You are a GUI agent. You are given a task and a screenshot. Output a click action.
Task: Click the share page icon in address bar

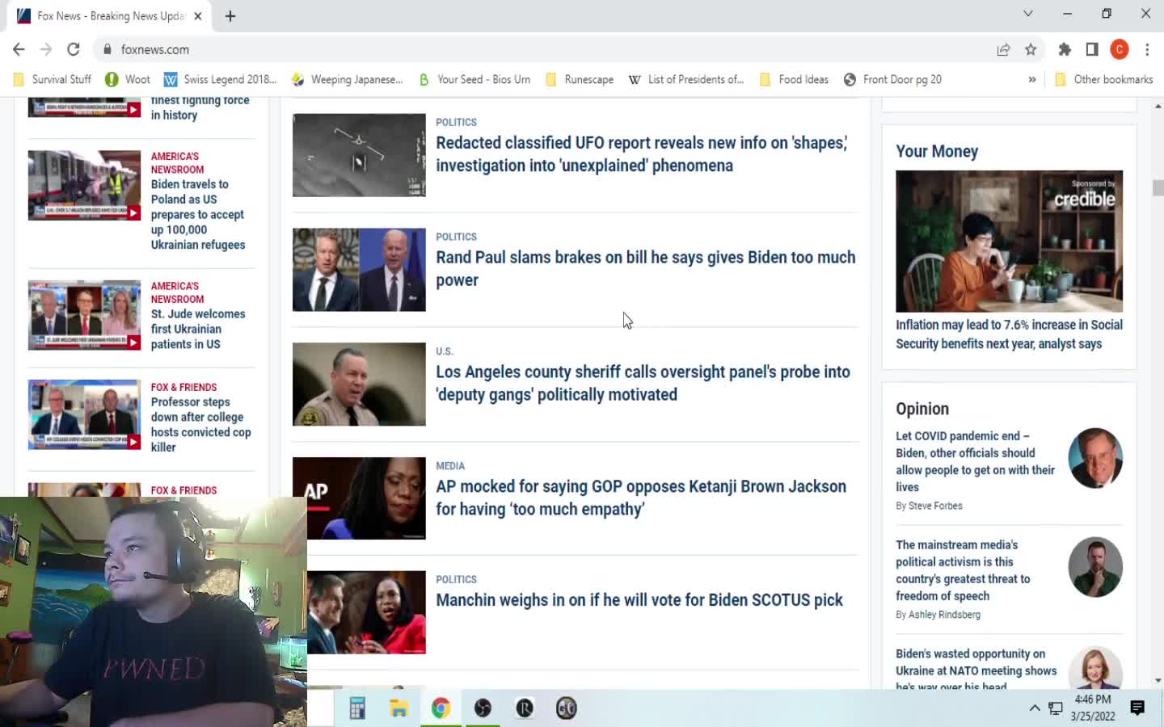point(1003,49)
